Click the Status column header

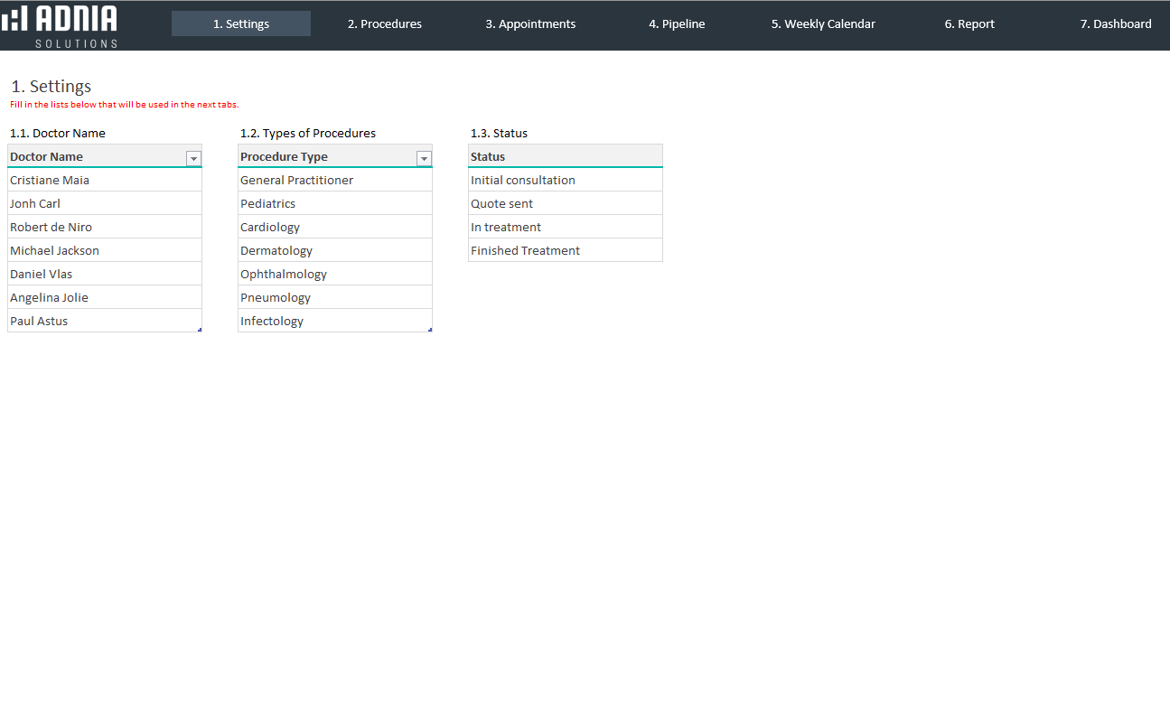[x=565, y=156]
